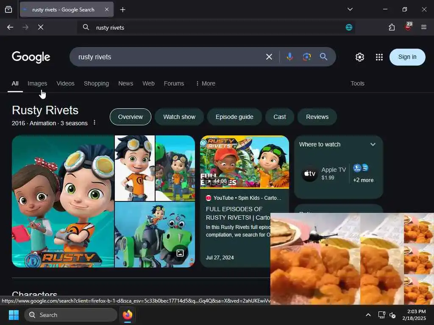Open Google quick settings gear
The width and height of the screenshot is (434, 325).
pos(359,57)
